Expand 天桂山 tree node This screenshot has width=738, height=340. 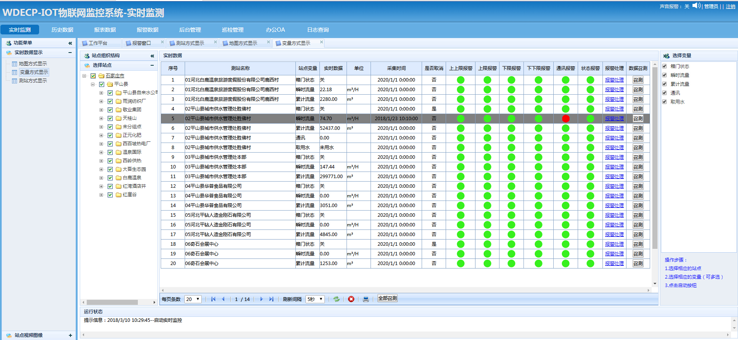[101, 118]
